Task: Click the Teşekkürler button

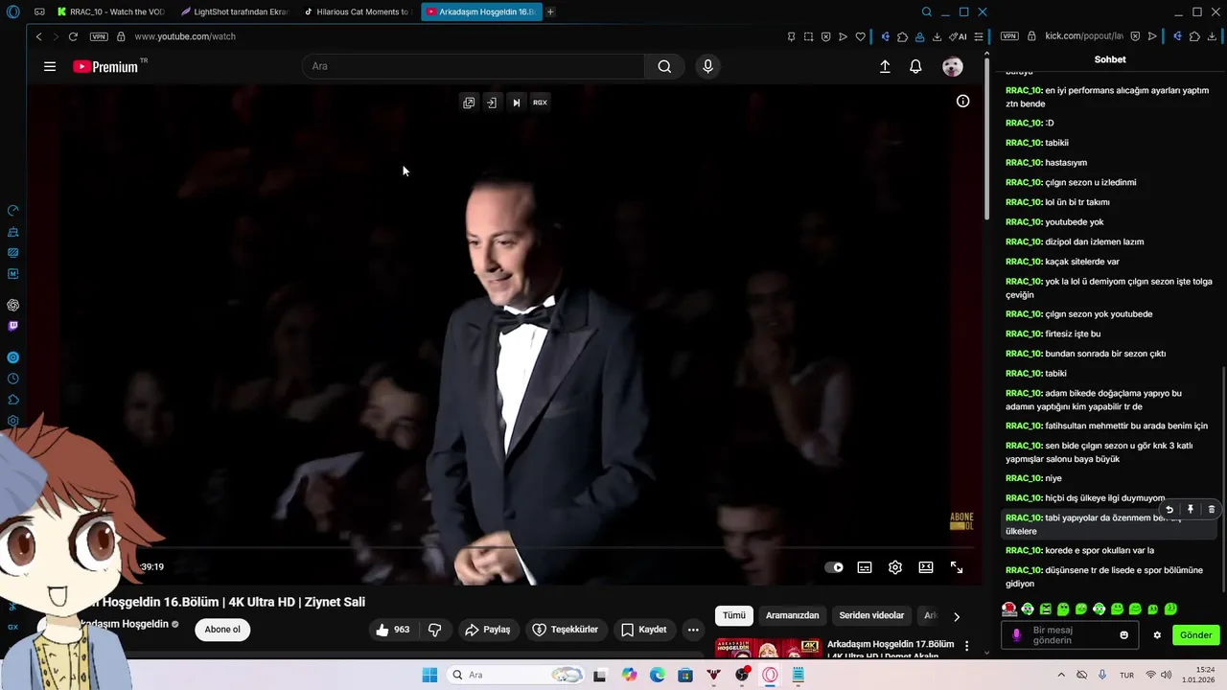Action: click(566, 630)
